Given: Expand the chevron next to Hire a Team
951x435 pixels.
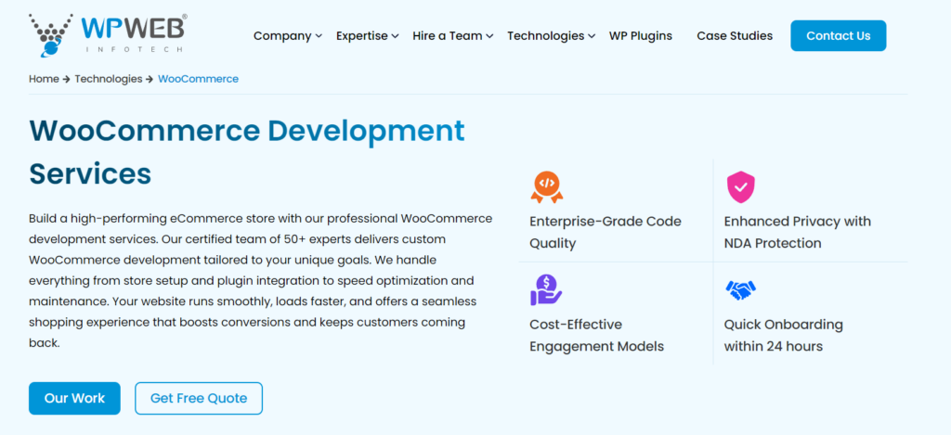Looking at the screenshot, I should click(489, 36).
